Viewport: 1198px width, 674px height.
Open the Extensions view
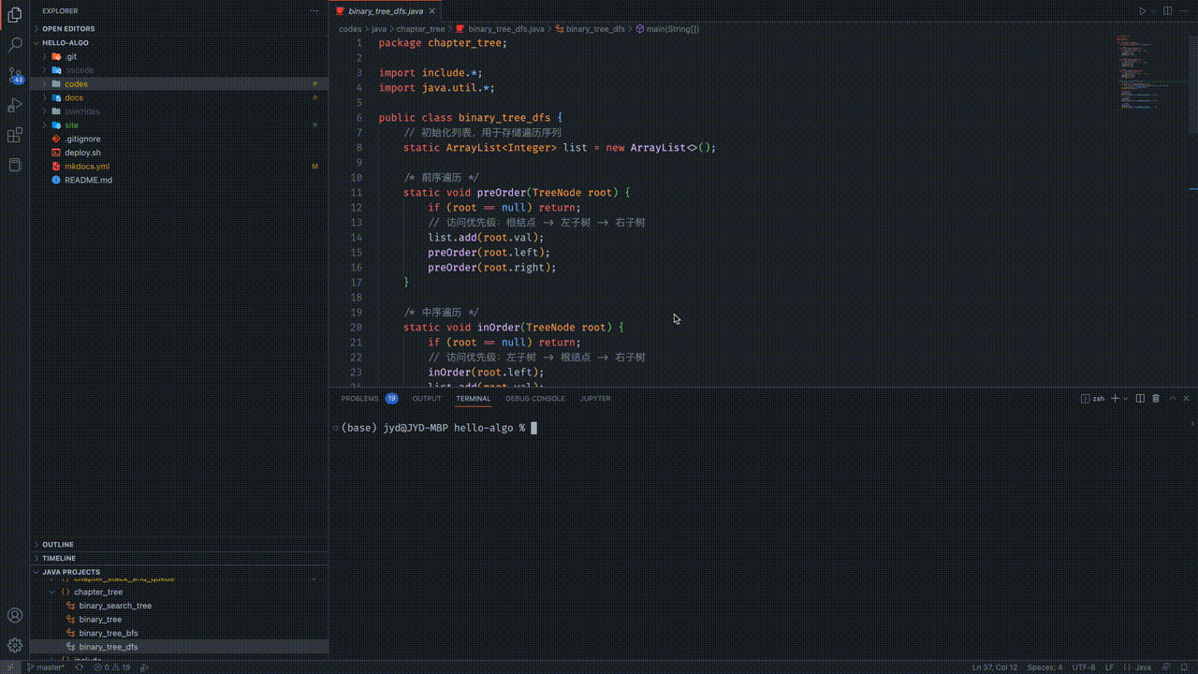point(15,136)
